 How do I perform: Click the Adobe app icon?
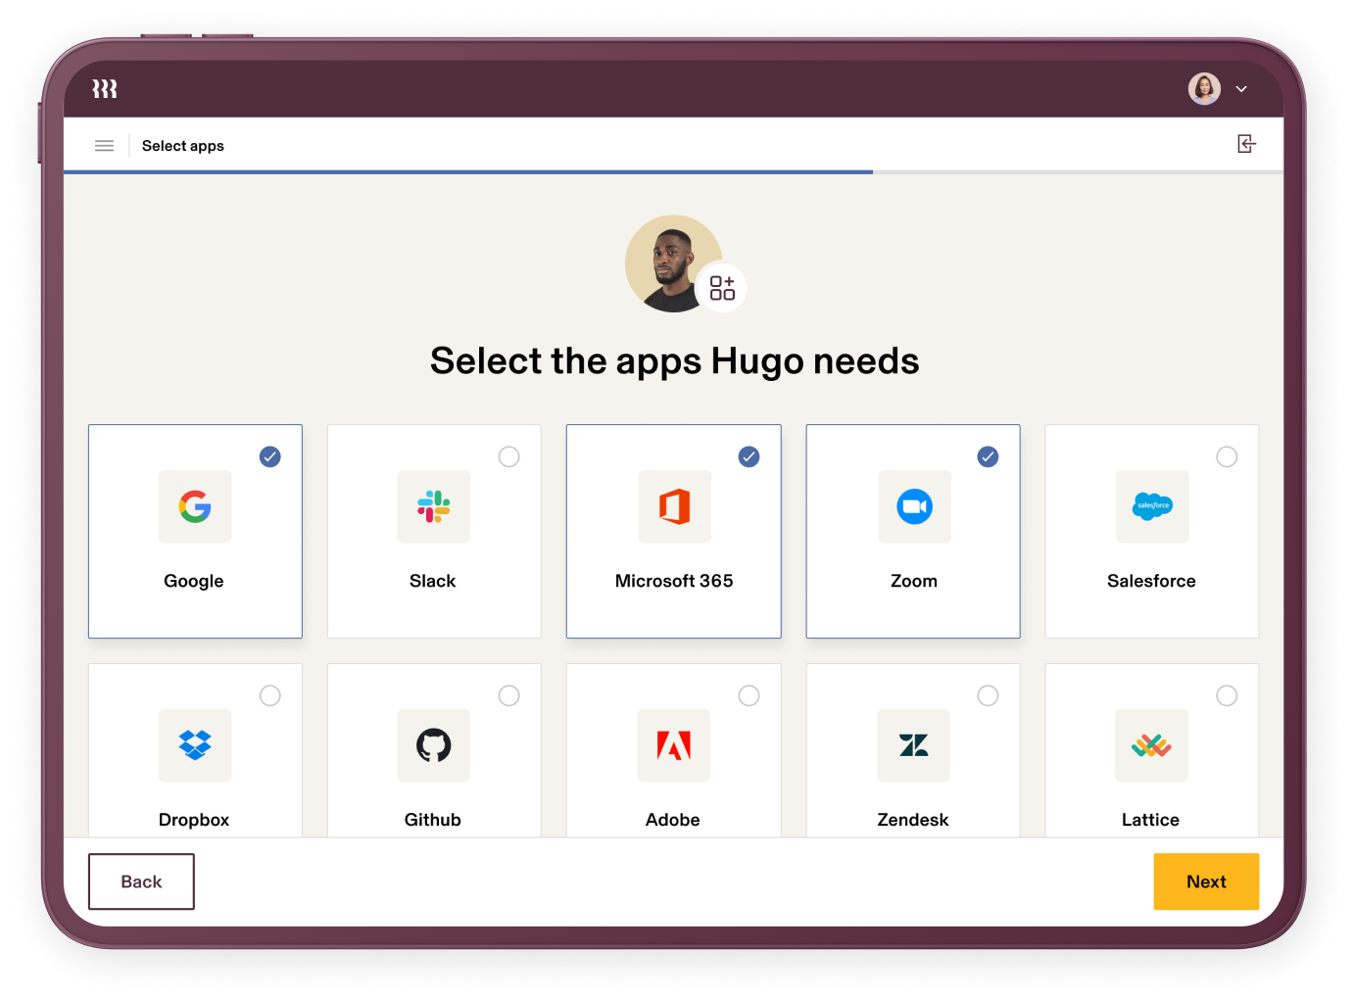pyautogui.click(x=673, y=745)
